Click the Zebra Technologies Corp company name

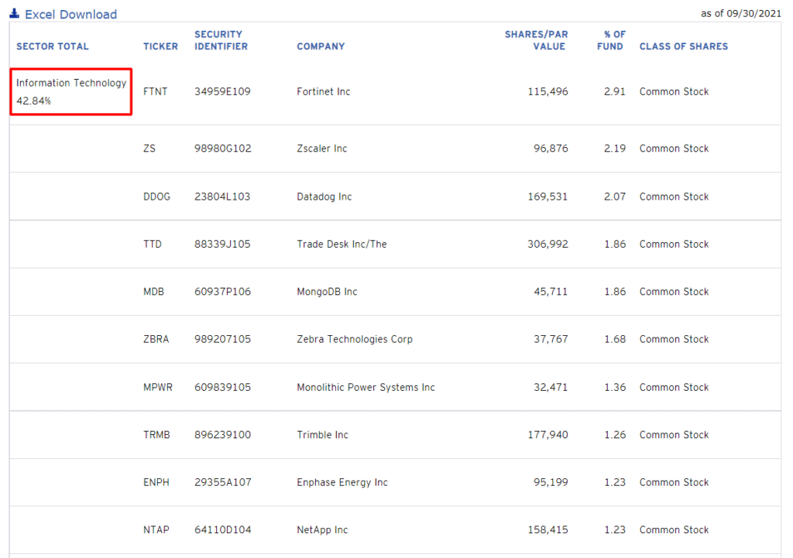pyautogui.click(x=355, y=339)
